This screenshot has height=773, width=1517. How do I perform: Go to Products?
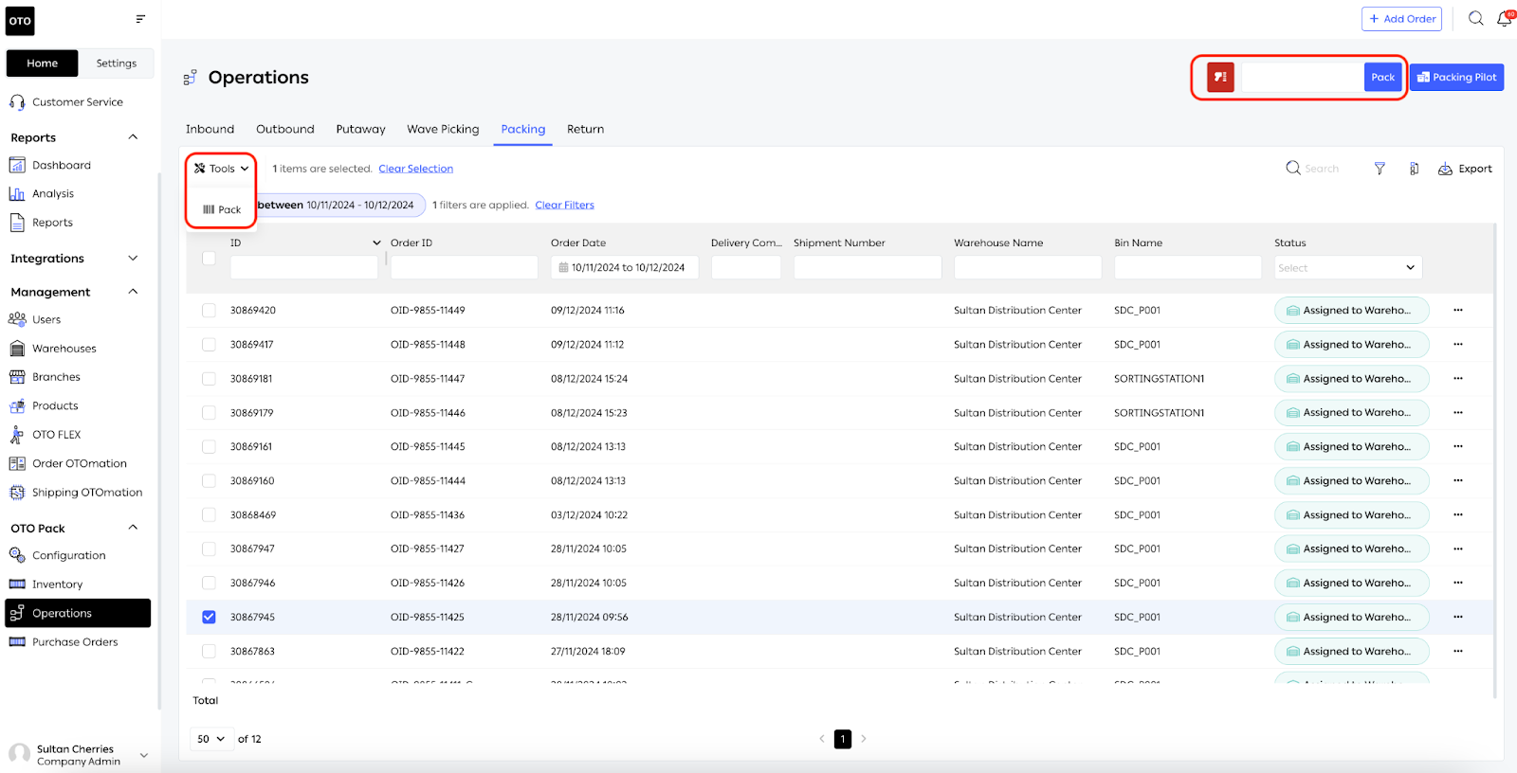[44, 406]
